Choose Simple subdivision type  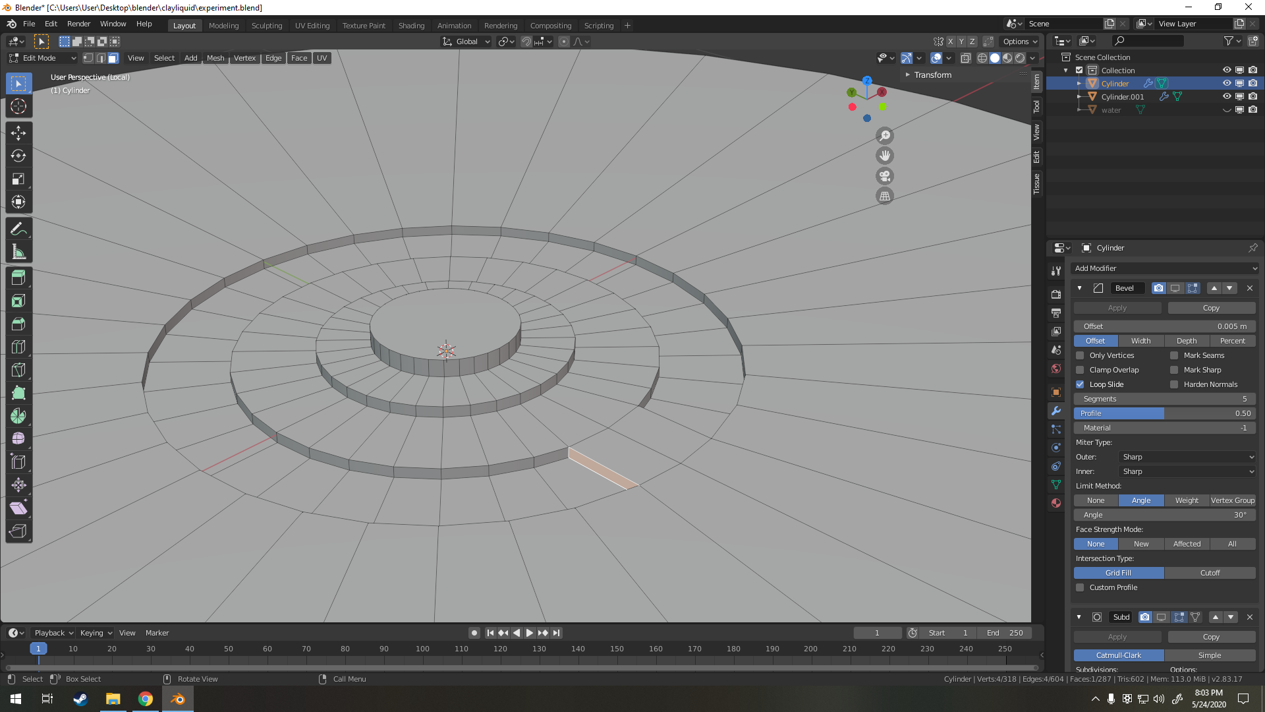coord(1210,655)
